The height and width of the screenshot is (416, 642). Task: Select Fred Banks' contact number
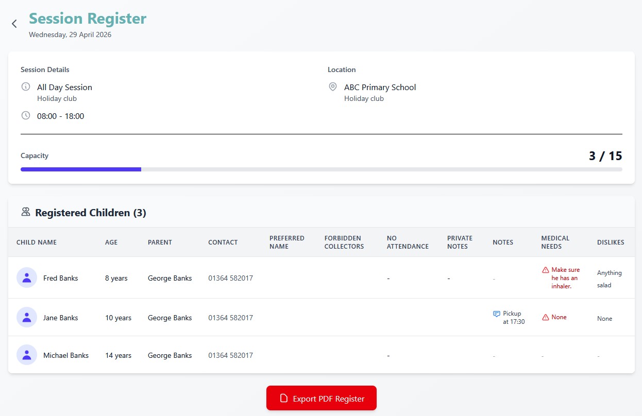230,278
